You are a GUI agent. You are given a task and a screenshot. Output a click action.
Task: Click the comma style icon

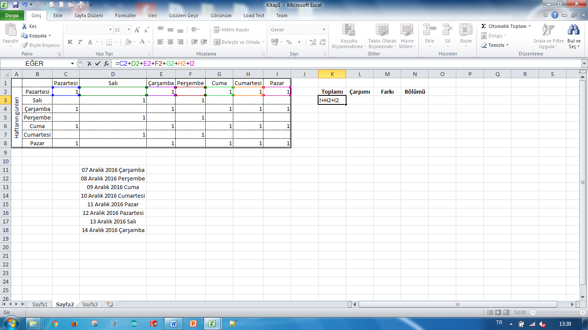coord(299,42)
